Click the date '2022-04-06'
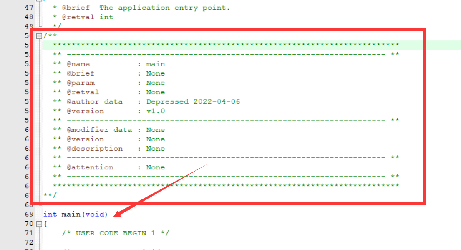This screenshot has width=461, height=250. click(217, 102)
